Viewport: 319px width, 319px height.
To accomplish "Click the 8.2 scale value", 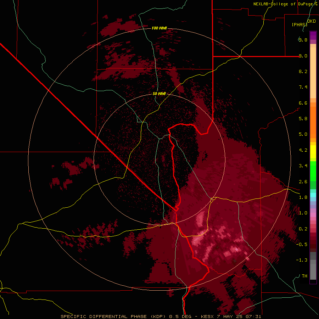I will pyautogui.click(x=303, y=71).
